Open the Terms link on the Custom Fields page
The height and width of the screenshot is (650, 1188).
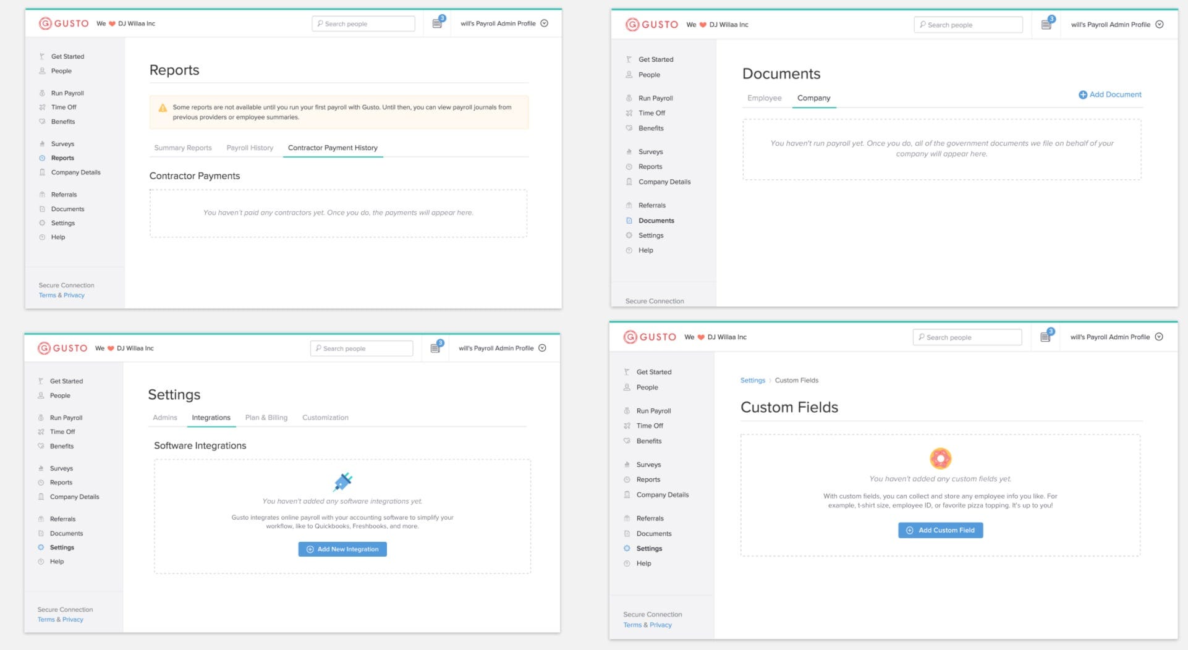tap(632, 625)
